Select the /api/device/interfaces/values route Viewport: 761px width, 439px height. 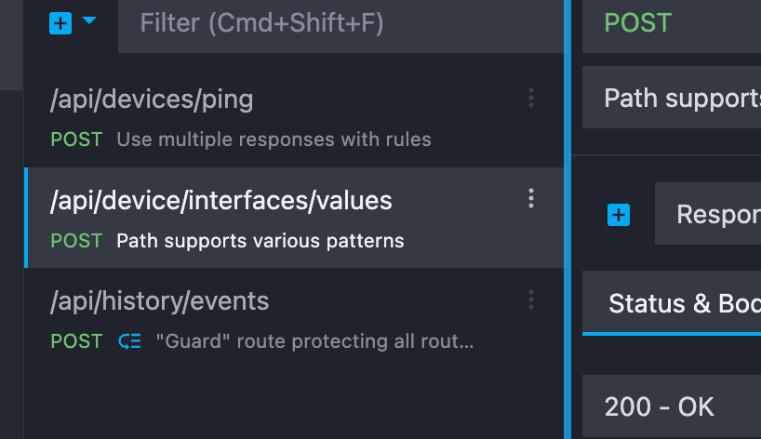click(294, 218)
